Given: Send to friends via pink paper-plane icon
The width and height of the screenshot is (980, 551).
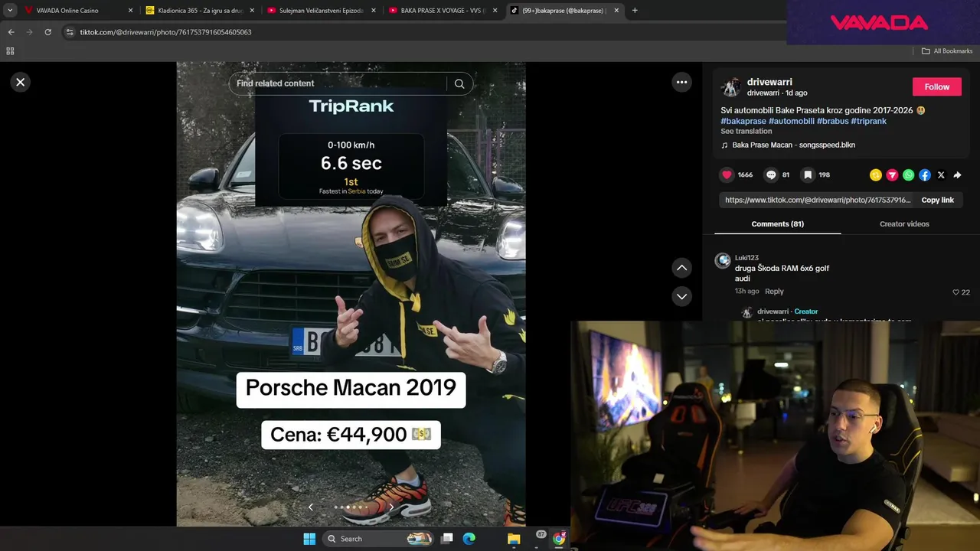Looking at the screenshot, I should coord(892,175).
